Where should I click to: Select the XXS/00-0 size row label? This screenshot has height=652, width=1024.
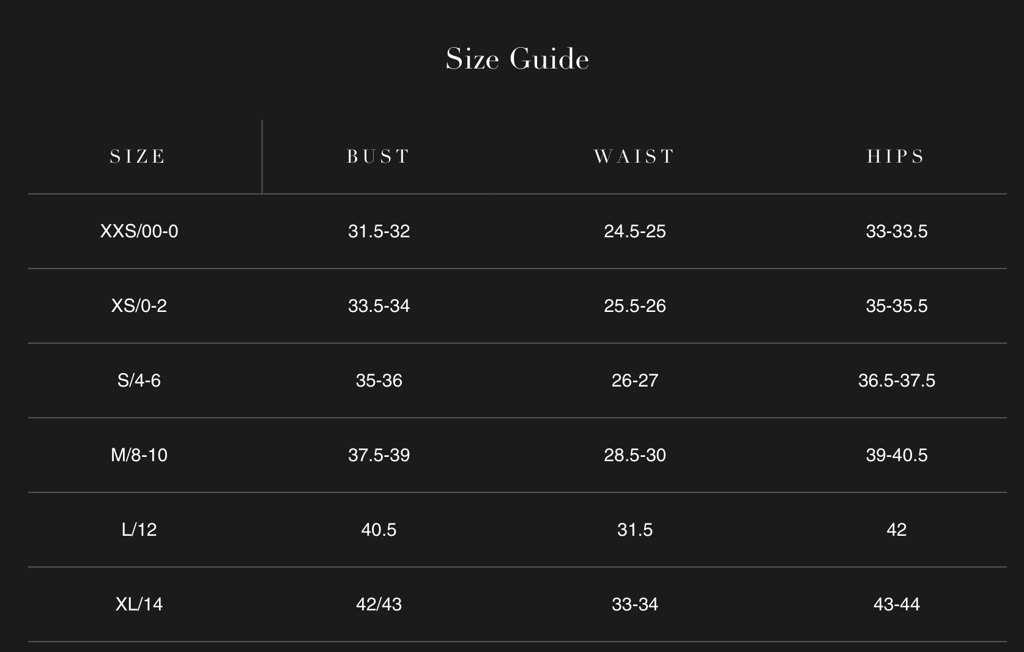139,231
